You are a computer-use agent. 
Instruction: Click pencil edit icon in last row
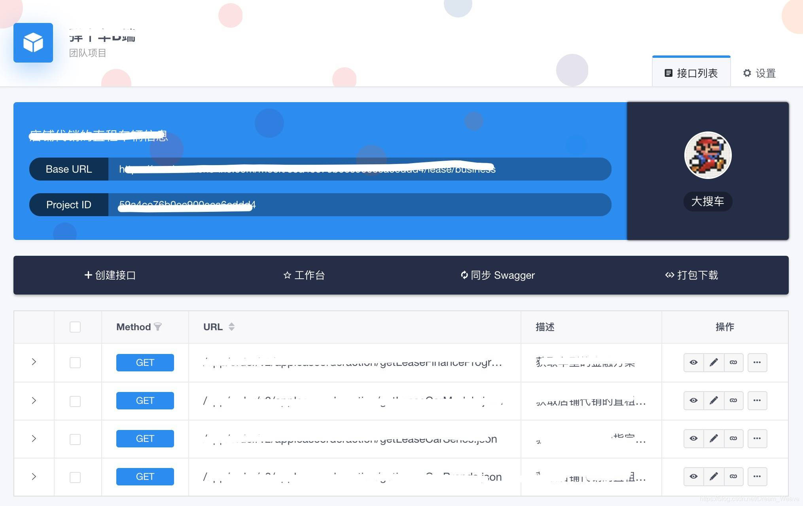point(714,476)
